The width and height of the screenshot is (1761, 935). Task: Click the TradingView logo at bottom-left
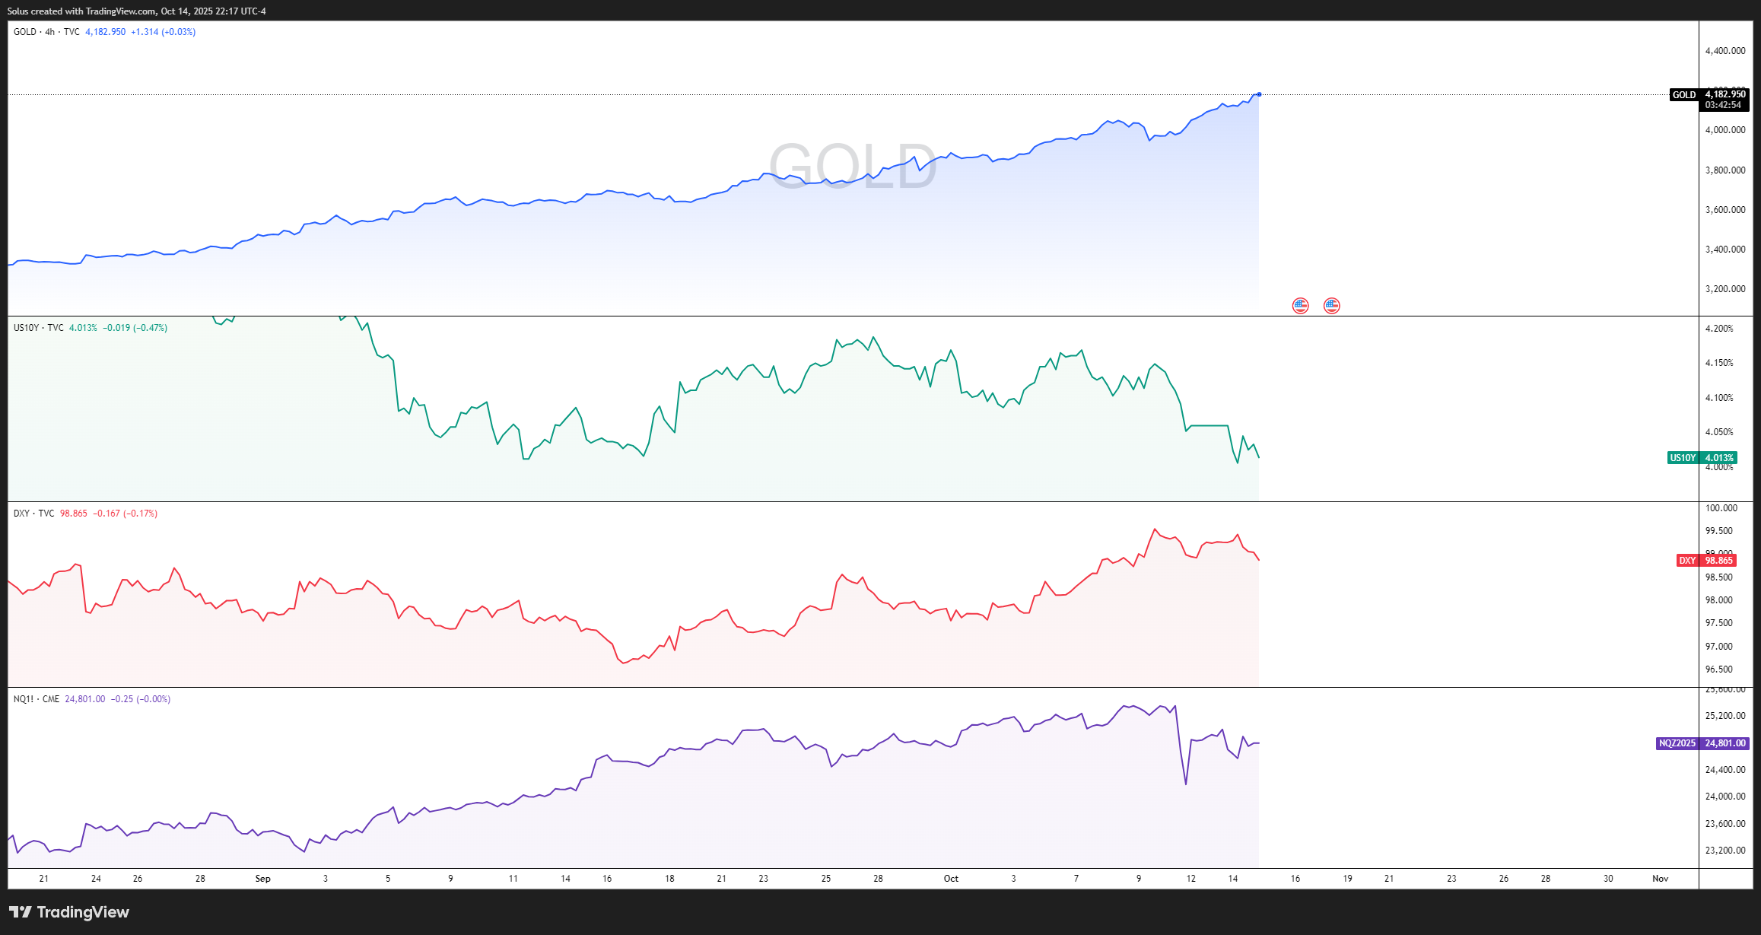point(69,912)
